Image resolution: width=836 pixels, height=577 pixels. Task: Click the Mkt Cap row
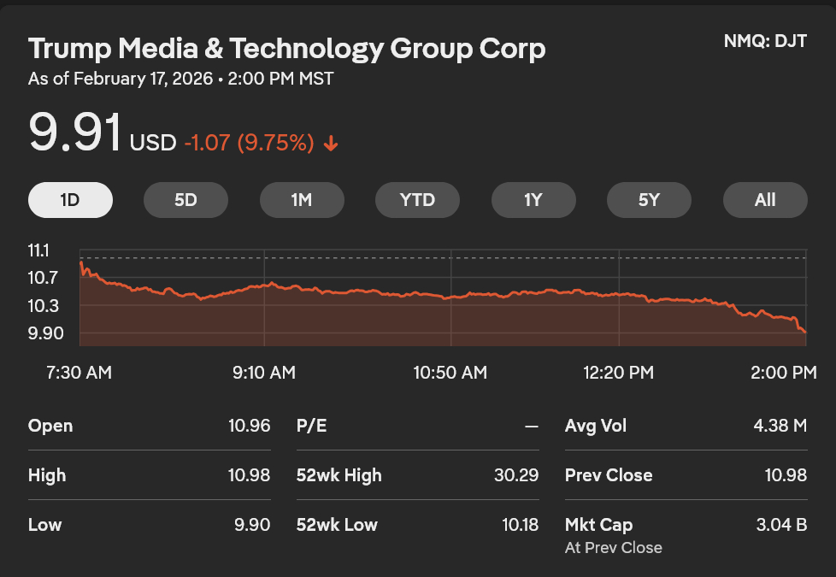click(686, 525)
